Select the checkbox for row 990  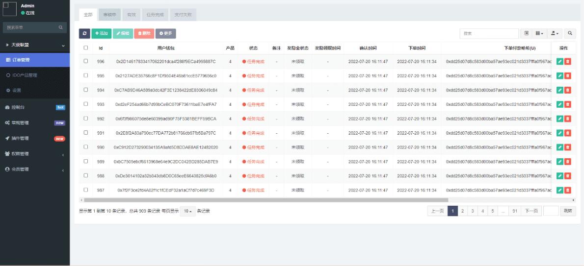pos(86,147)
